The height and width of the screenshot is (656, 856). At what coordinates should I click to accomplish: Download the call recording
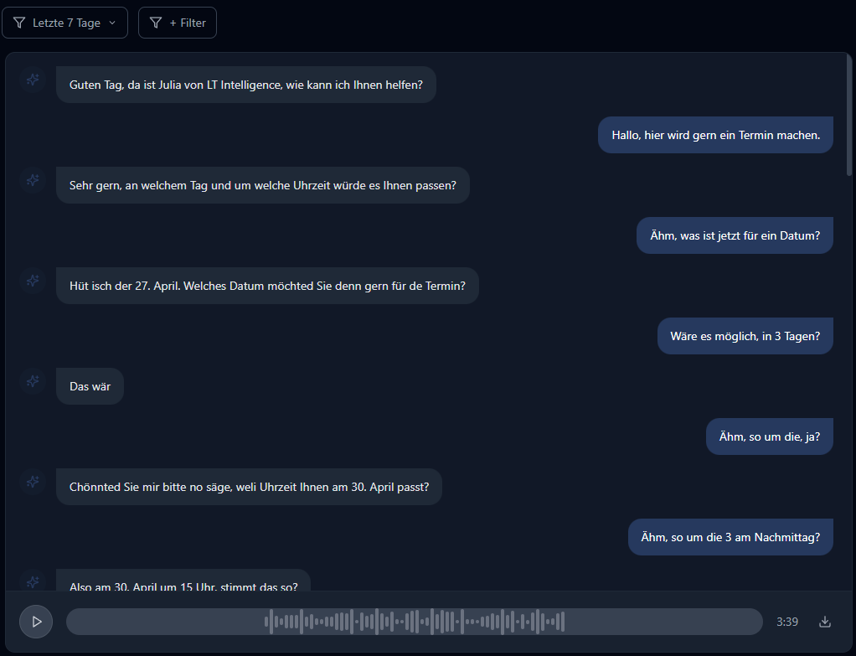pyautogui.click(x=825, y=622)
